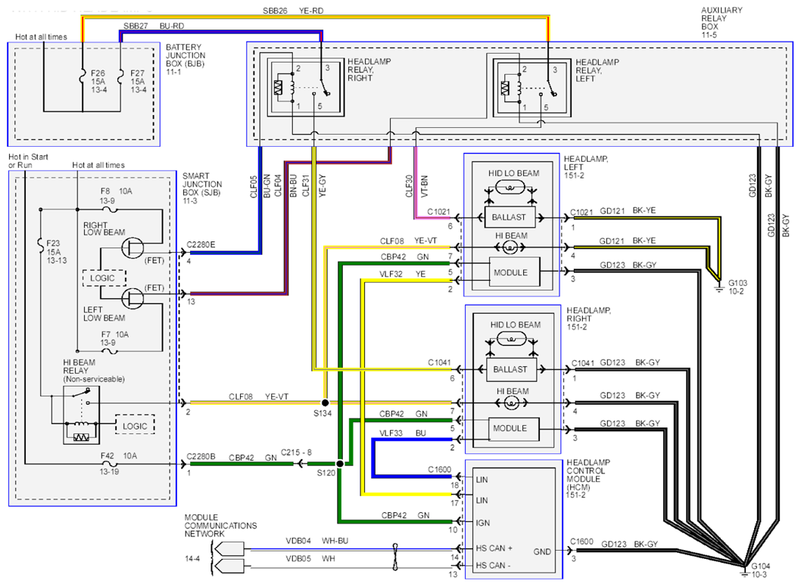Click the G104 ground label

coord(760,570)
